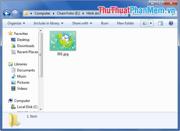Click the Back navigation arrow button
The image size is (180, 131).
(x=7, y=14)
